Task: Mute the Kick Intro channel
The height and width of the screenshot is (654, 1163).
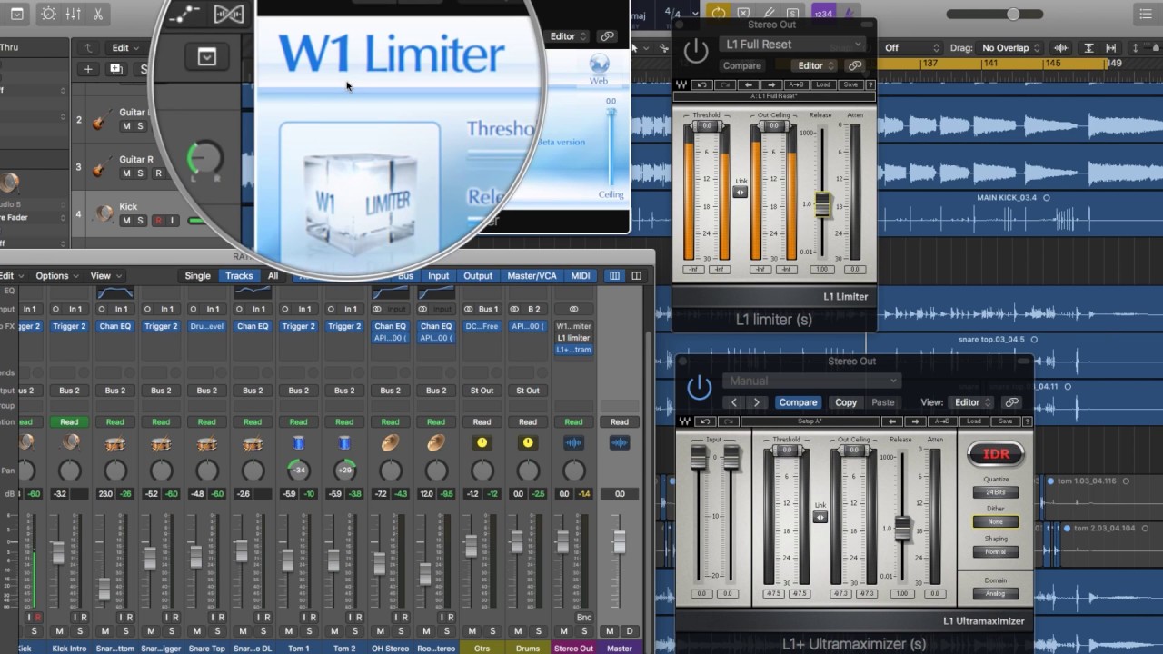Action: coord(59,630)
